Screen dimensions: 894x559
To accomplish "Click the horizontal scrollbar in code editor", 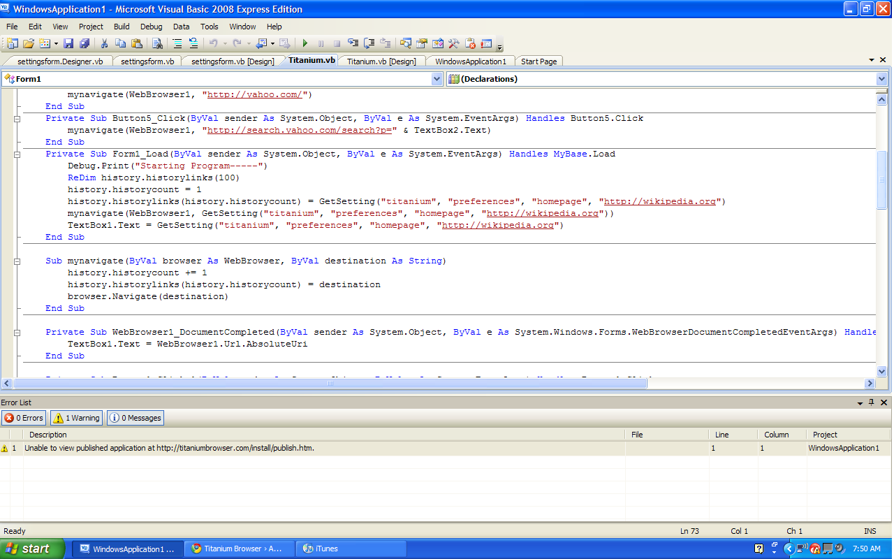I will tap(328, 383).
